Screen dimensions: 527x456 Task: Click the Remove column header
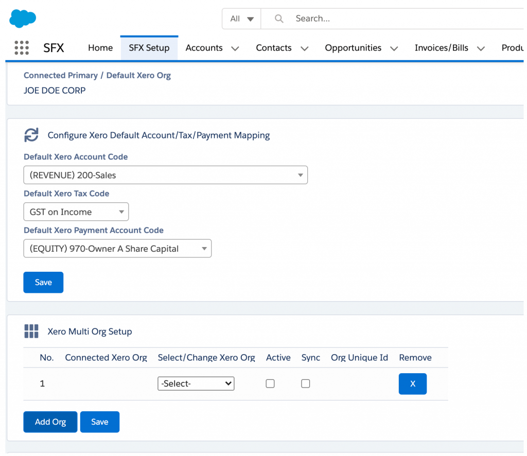pyautogui.click(x=415, y=358)
